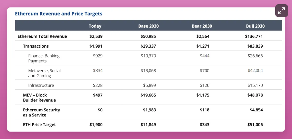Click the Finance, Banking, Payments row label
The height and width of the screenshot is (139, 292).
pos(44,58)
